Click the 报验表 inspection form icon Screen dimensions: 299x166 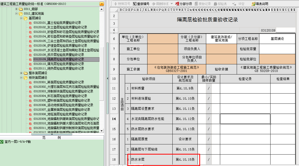220,4
